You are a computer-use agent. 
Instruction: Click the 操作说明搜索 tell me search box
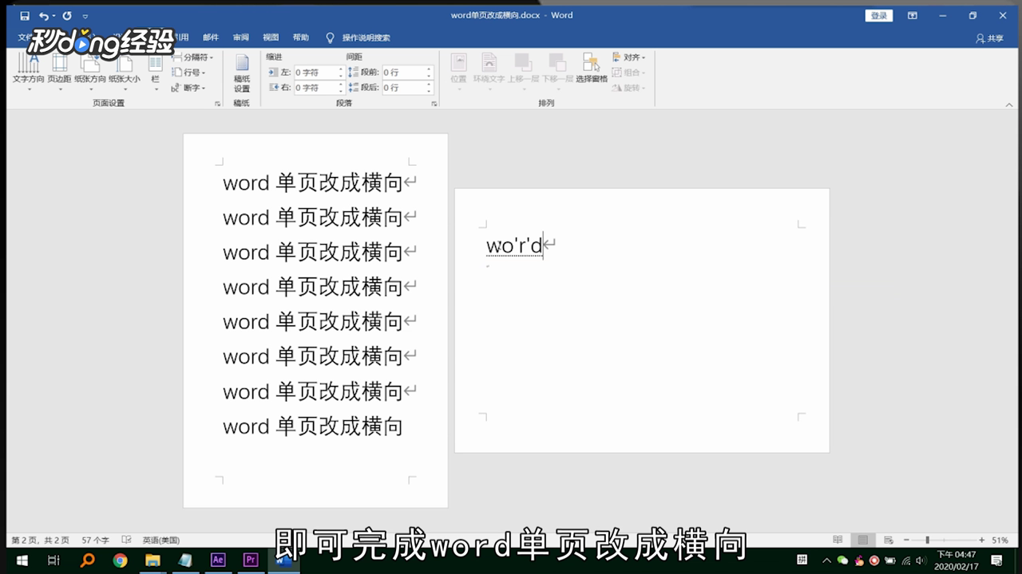(x=358, y=37)
